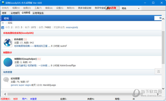166x101 pixels.
Task: Click the 经度E: status bar field
Action: [x=64, y=99]
